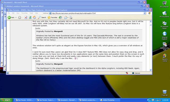Switch to Maleka's western homework taskbar button
Screen dimensions: 170x102
tap(88, 100)
